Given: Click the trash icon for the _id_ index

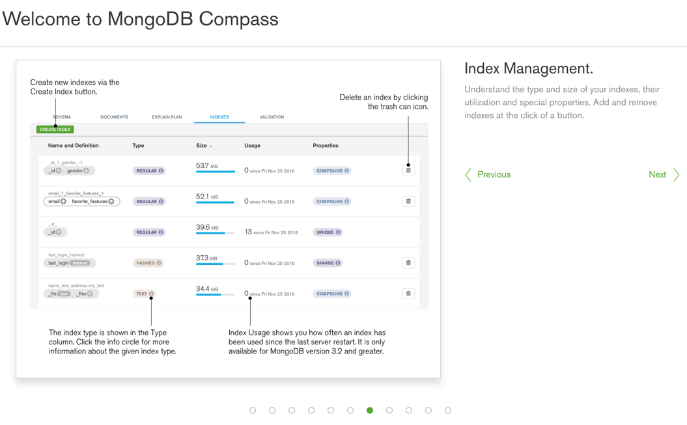Looking at the screenshot, I should pos(408,232).
